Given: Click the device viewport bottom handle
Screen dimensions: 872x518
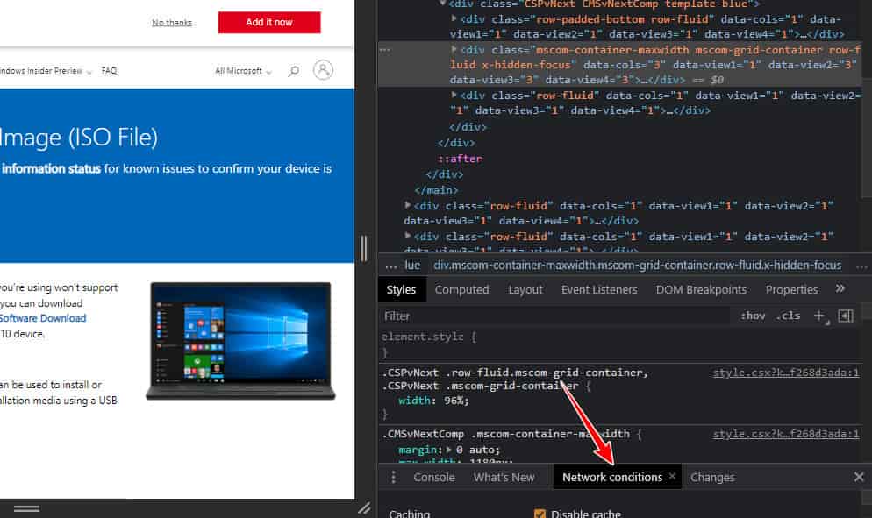Looking at the screenshot, I should [x=26, y=508].
